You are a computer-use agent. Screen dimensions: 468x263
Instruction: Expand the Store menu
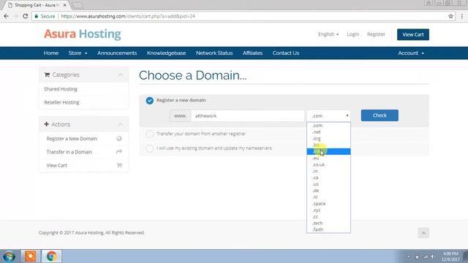[78, 53]
